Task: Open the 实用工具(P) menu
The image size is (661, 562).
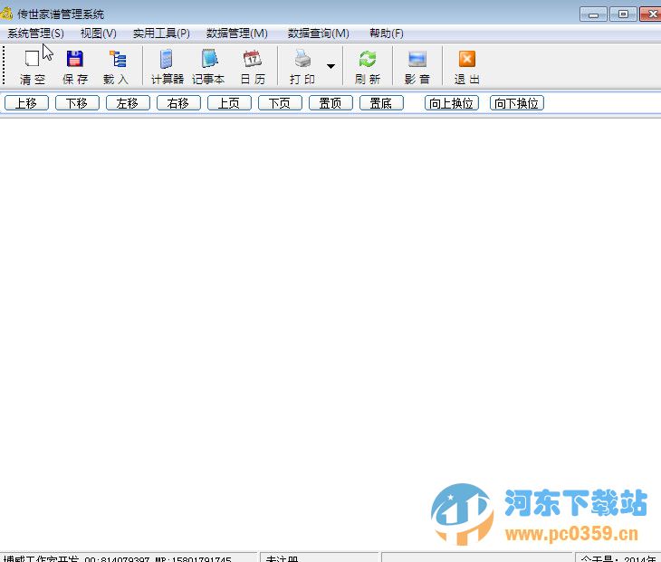Action: tap(161, 33)
